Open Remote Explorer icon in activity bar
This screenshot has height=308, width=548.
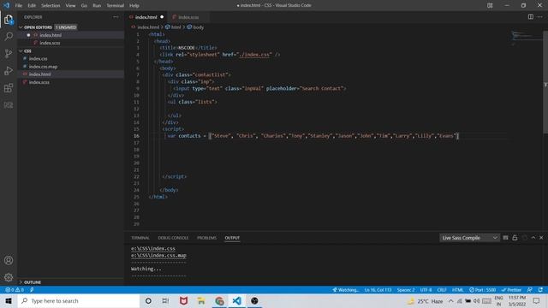point(9,104)
